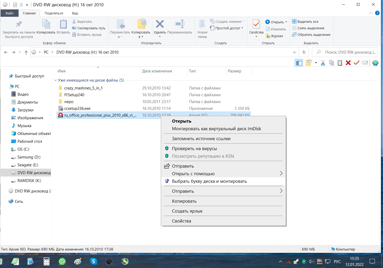The image size is (383, 268).
Task: Open the calculator from the taskbar
Action: tap(47, 261)
